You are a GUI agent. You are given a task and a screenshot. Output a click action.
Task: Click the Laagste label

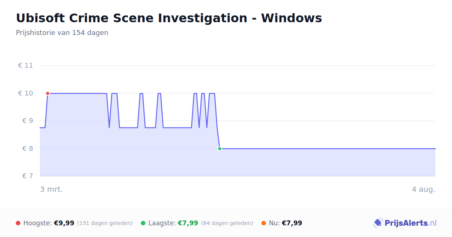tap(162, 223)
